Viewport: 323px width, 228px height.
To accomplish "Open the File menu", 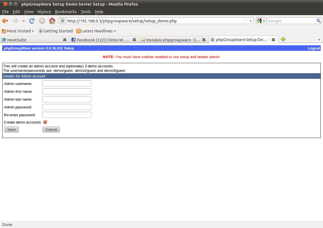I will tap(5, 12).
